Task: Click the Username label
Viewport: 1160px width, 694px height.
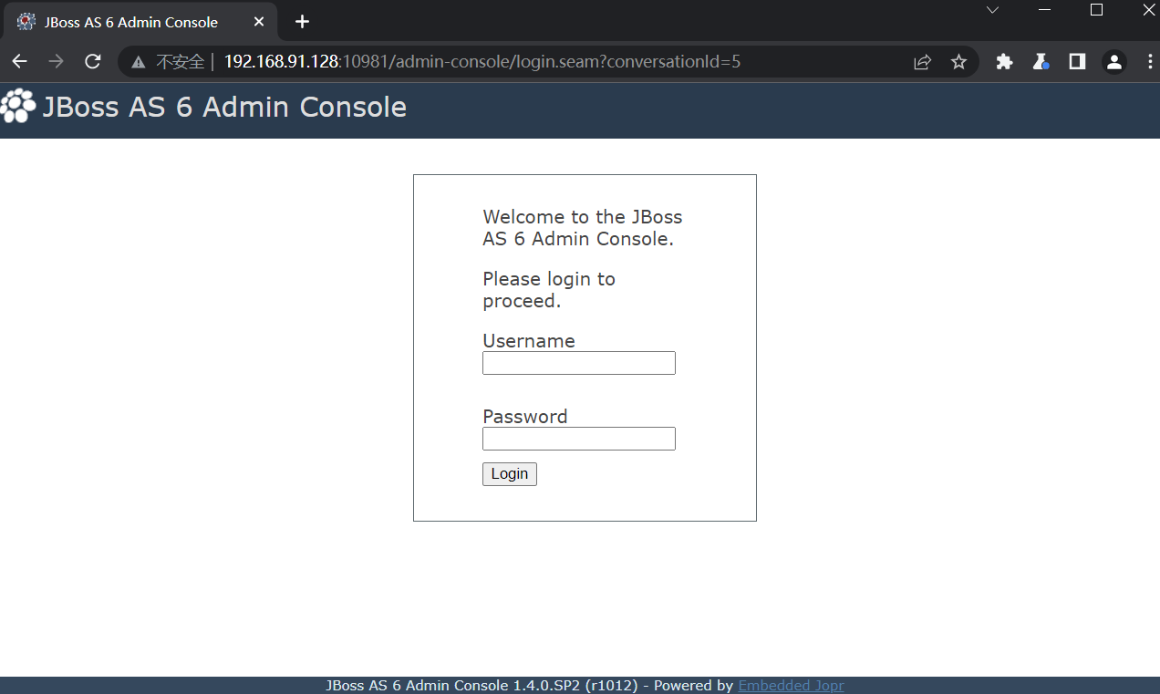Action: point(529,341)
